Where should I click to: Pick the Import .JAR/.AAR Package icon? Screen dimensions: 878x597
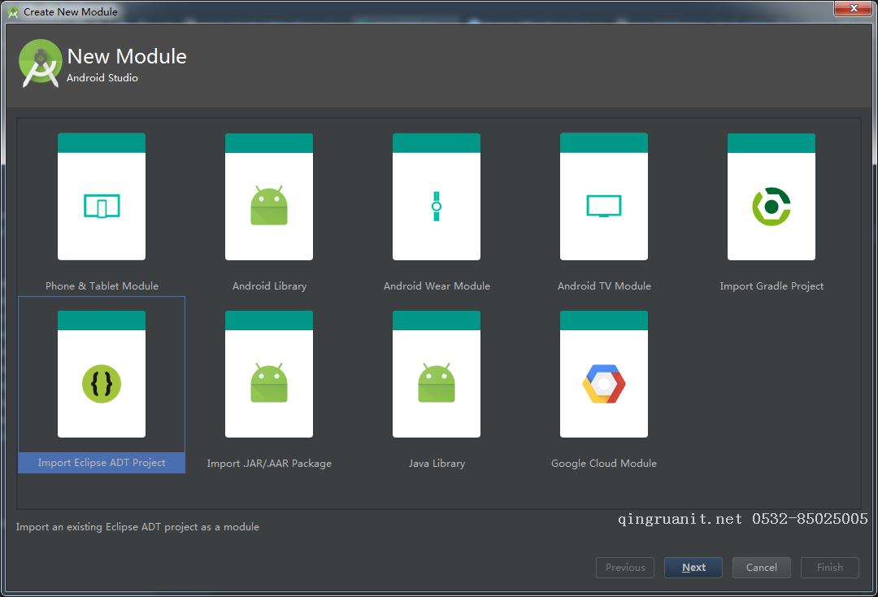[x=269, y=383]
